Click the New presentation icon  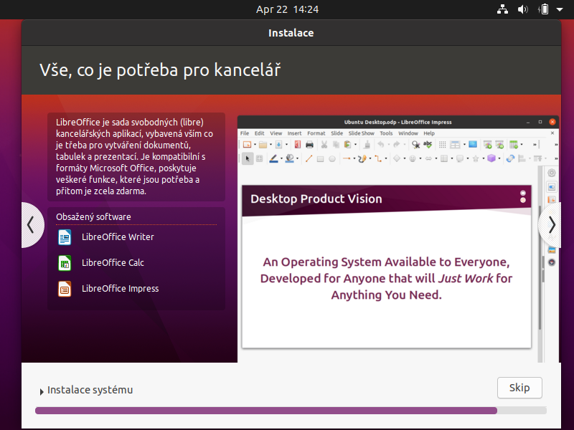tap(247, 145)
